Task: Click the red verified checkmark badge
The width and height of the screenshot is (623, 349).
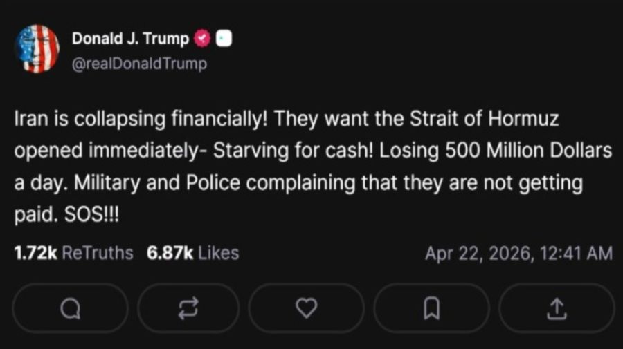Action: (203, 39)
